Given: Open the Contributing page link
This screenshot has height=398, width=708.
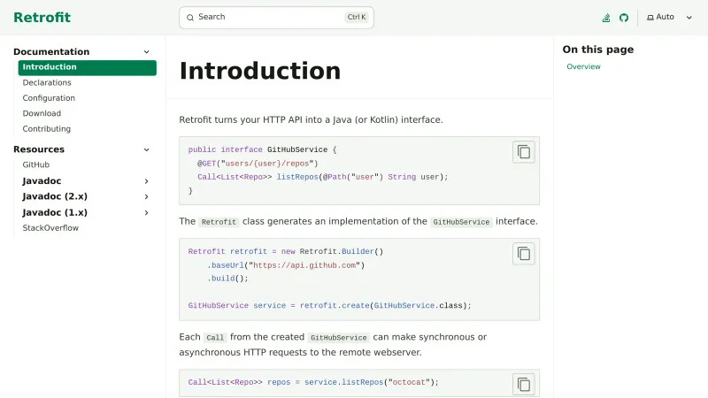Looking at the screenshot, I should 47,129.
